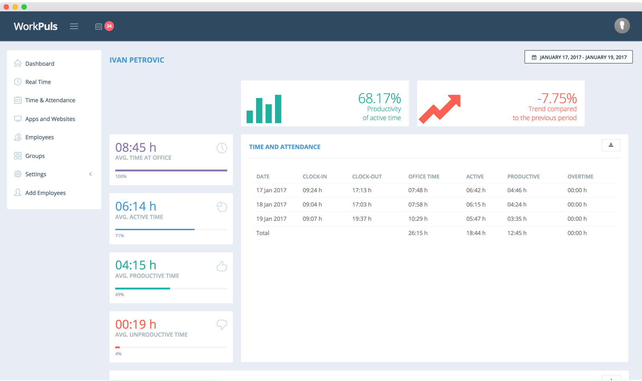Viewport: 642px width, 381px height.
Task: Expand the Settings submenu chevron
Action: [91, 174]
